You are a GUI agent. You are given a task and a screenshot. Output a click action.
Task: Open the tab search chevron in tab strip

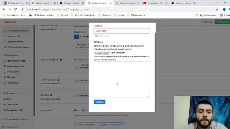(216, 3)
